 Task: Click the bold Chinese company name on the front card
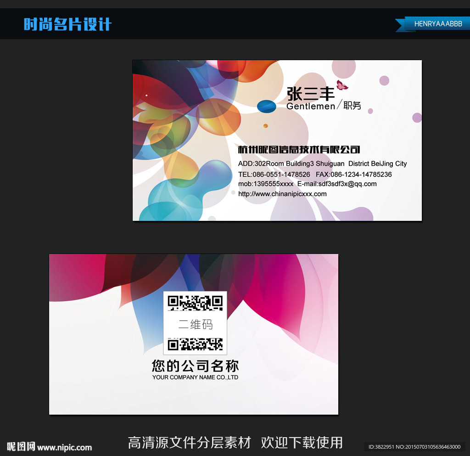click(299, 149)
